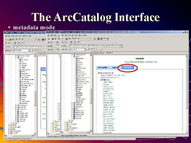Click the Search icon in front window toolbar

(x=95, y=39)
